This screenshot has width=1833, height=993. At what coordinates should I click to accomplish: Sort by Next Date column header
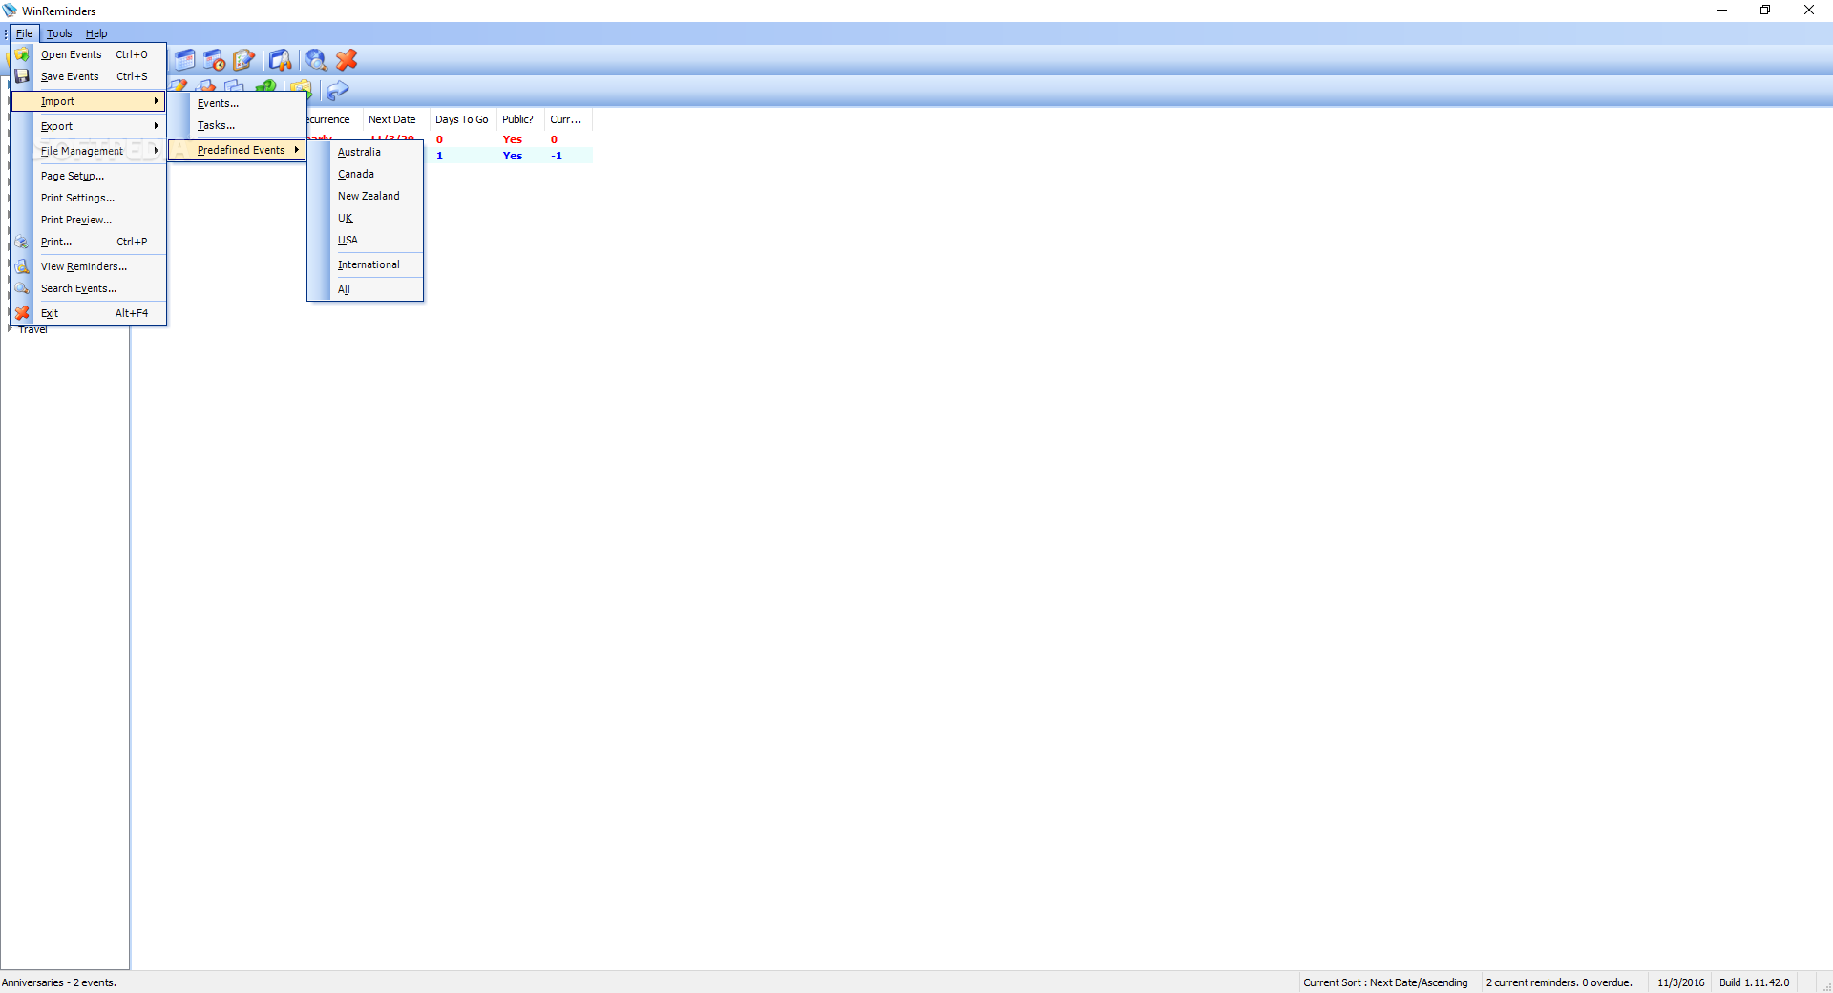pos(395,119)
